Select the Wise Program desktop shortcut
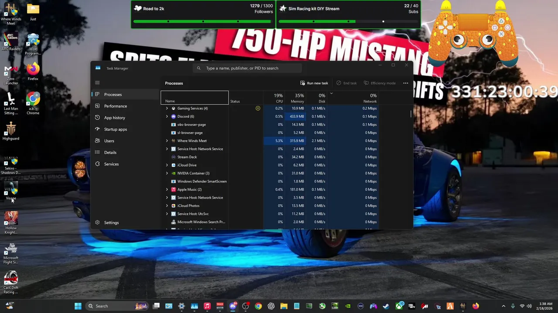Image resolution: width=558 pixels, height=313 pixels. coord(33,45)
